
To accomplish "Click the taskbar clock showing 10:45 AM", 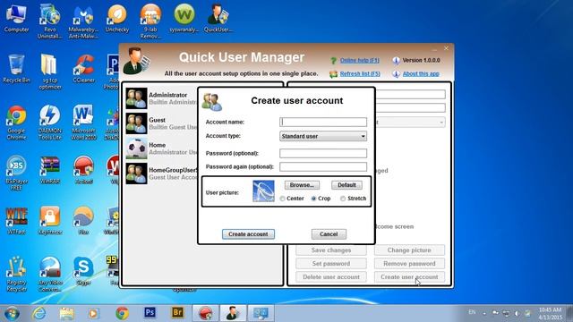I will click(550, 314).
